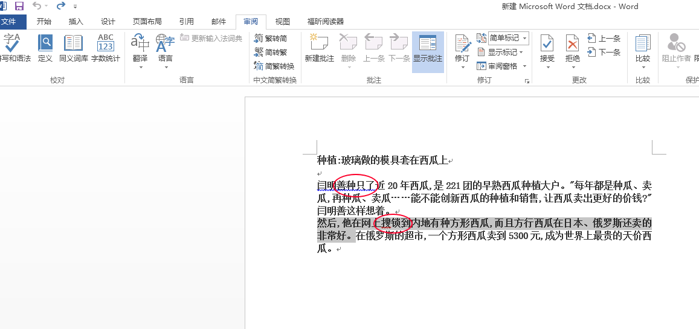Open 简繁转换 conversion dialog
Image resolution: width=699 pixels, height=329 pixels.
274,66
